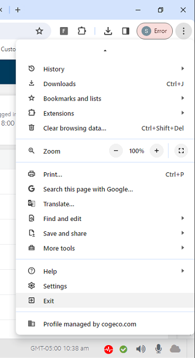Image resolution: width=195 pixels, height=358 pixels.
Task: Click the Bookmarks star icon in menu
Action: pyautogui.click(x=31, y=98)
